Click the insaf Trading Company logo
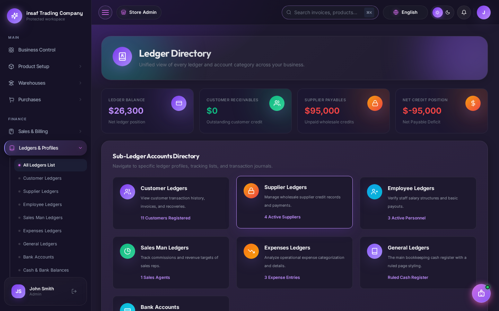Image resolution: width=499 pixels, height=311 pixels. [x=15, y=16]
